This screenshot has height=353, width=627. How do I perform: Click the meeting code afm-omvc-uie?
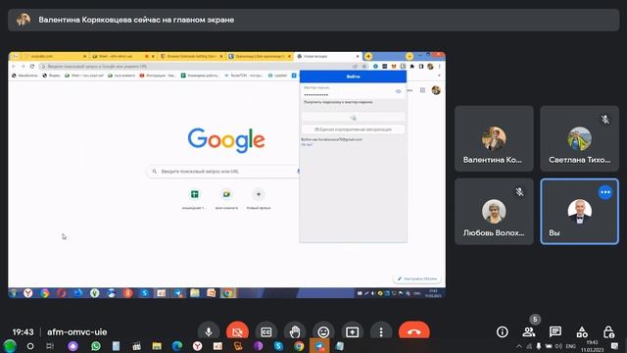click(x=76, y=331)
